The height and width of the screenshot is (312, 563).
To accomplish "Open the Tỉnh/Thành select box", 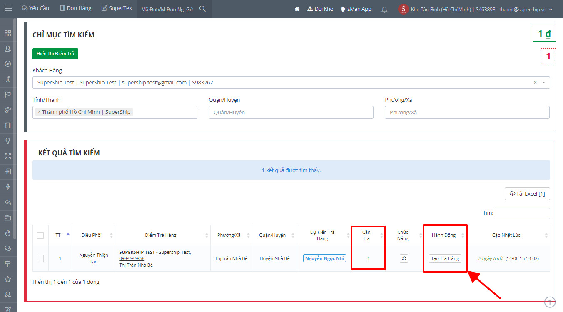I will pos(115,113).
